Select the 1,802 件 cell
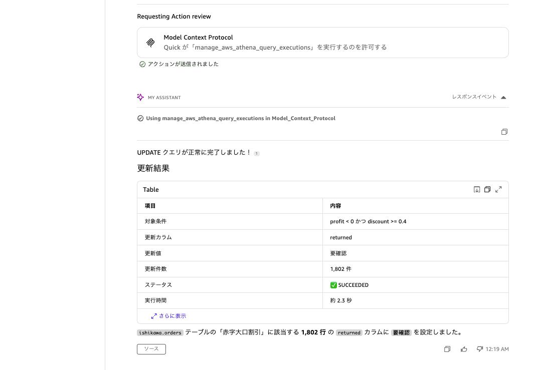The image size is (540, 370). (415, 269)
